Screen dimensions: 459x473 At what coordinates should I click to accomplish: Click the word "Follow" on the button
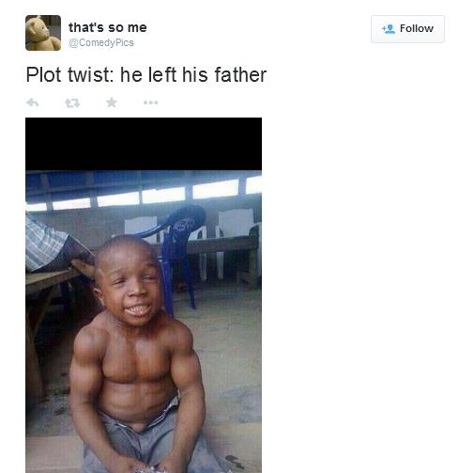417,29
